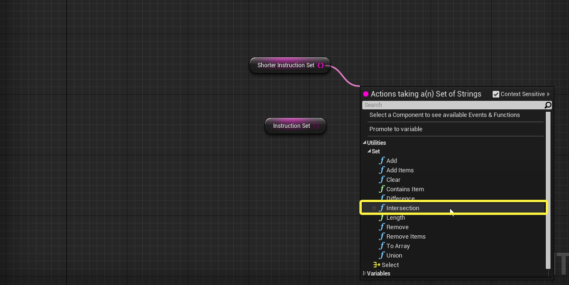Screen dimensions: 569x285
Task: Uncheck the Context Sensitive checkbox
Action: point(496,94)
